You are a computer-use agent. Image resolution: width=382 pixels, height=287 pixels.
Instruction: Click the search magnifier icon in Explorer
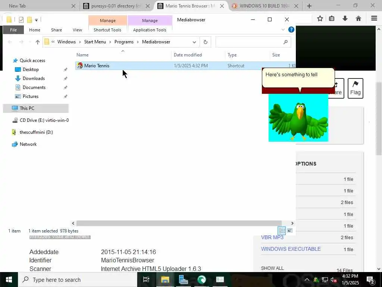pos(285,42)
